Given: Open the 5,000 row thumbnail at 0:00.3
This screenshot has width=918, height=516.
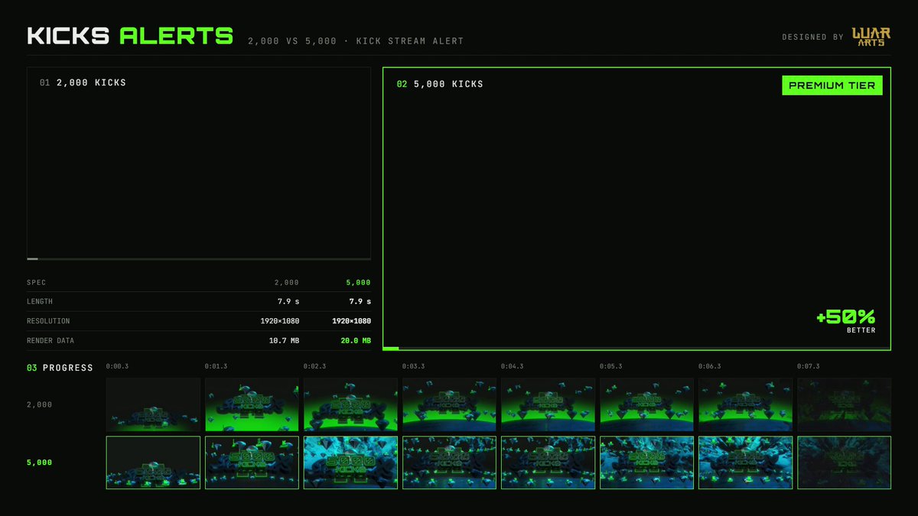Looking at the screenshot, I should (153, 462).
